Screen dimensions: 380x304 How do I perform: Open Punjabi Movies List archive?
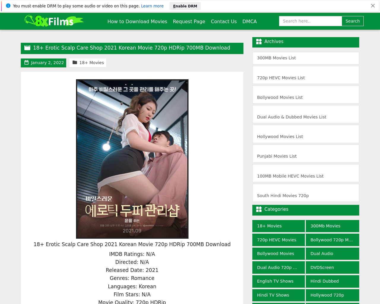click(306, 153)
